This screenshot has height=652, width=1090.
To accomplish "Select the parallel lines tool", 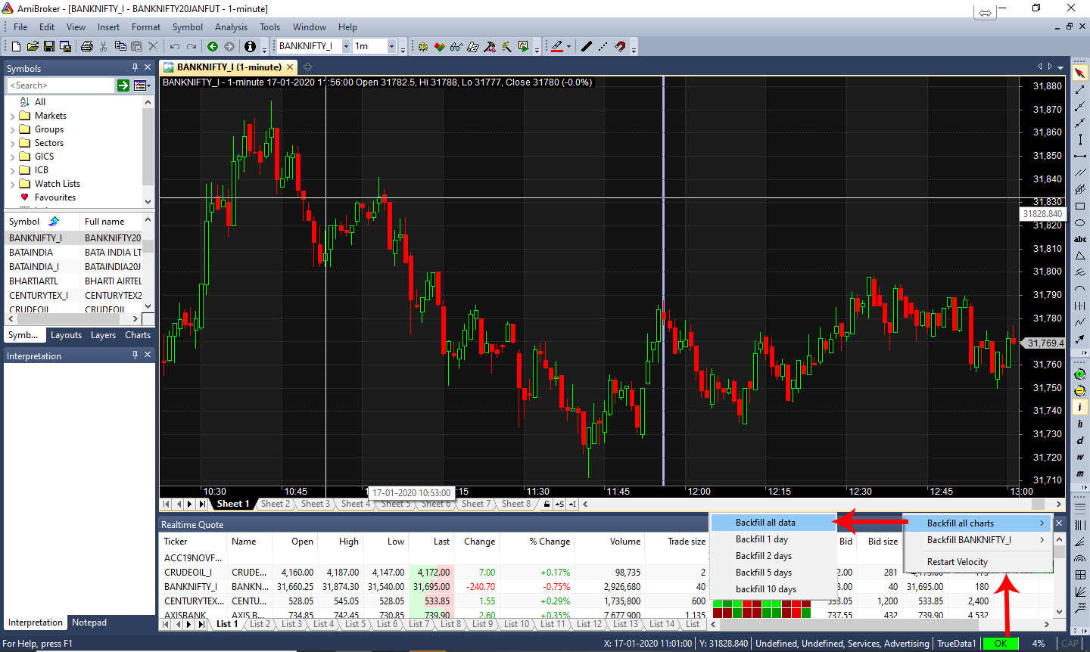I will point(1080,172).
